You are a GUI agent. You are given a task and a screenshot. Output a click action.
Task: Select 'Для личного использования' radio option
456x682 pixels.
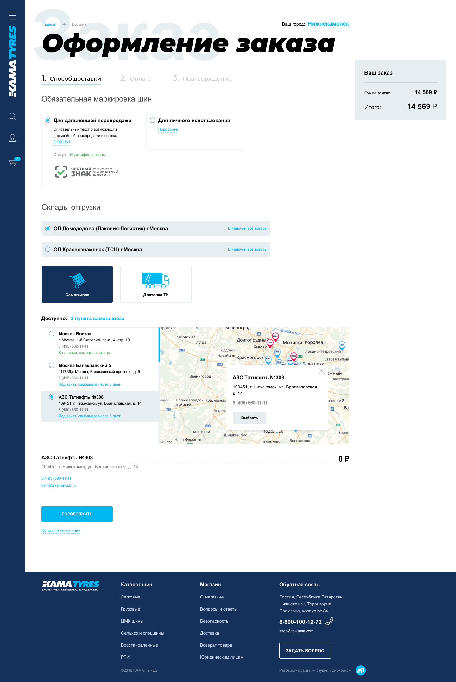[x=153, y=120]
